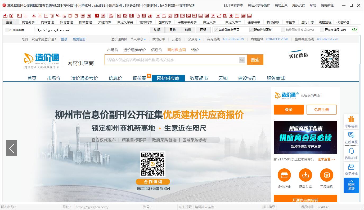Screen dimensions: 364x210
Task: Click the page vertical scrollbar
Action: (x=360, y=49)
